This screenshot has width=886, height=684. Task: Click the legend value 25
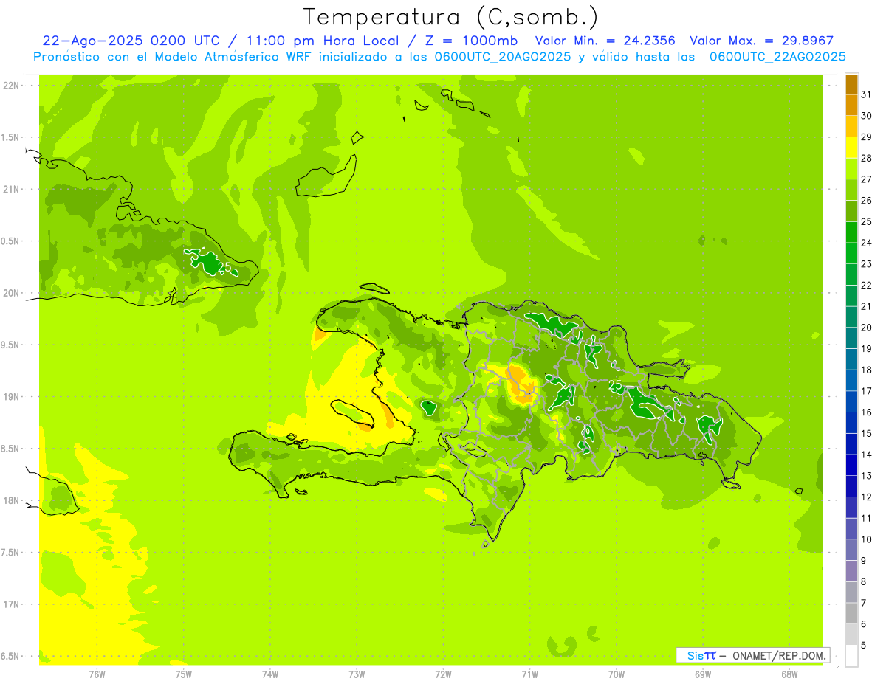tap(867, 221)
